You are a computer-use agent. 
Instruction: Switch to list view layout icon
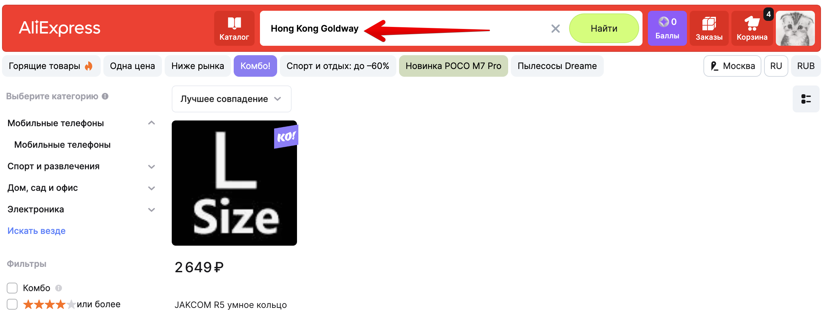click(x=806, y=99)
